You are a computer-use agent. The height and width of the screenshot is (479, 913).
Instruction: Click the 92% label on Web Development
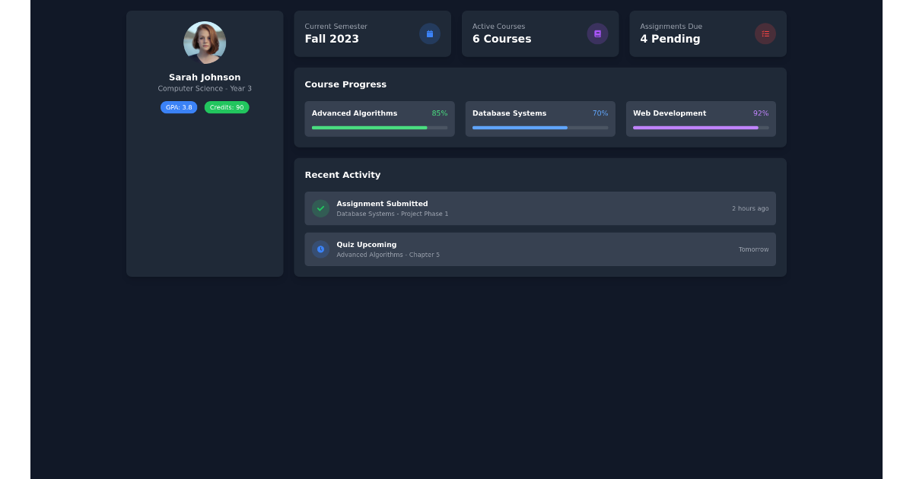point(760,113)
